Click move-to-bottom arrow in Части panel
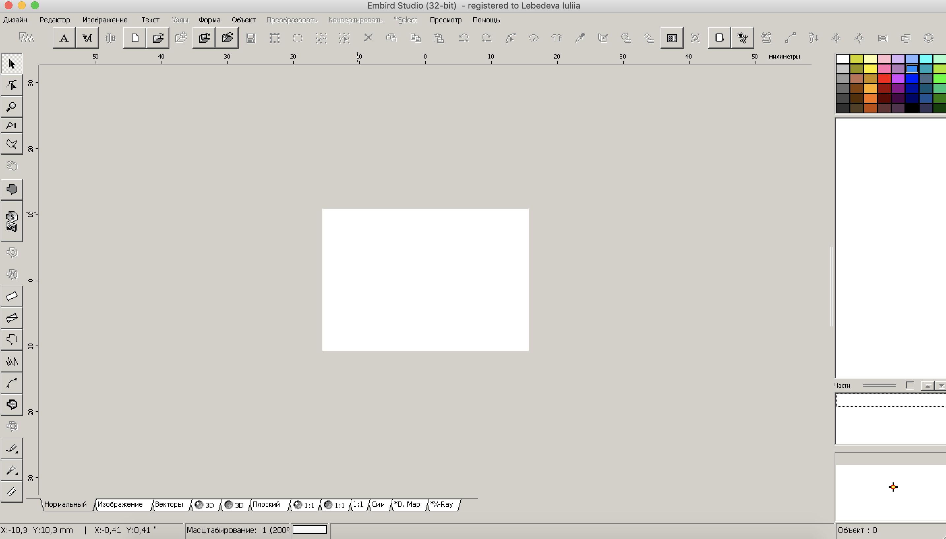This screenshot has width=946, height=539. 941,386
